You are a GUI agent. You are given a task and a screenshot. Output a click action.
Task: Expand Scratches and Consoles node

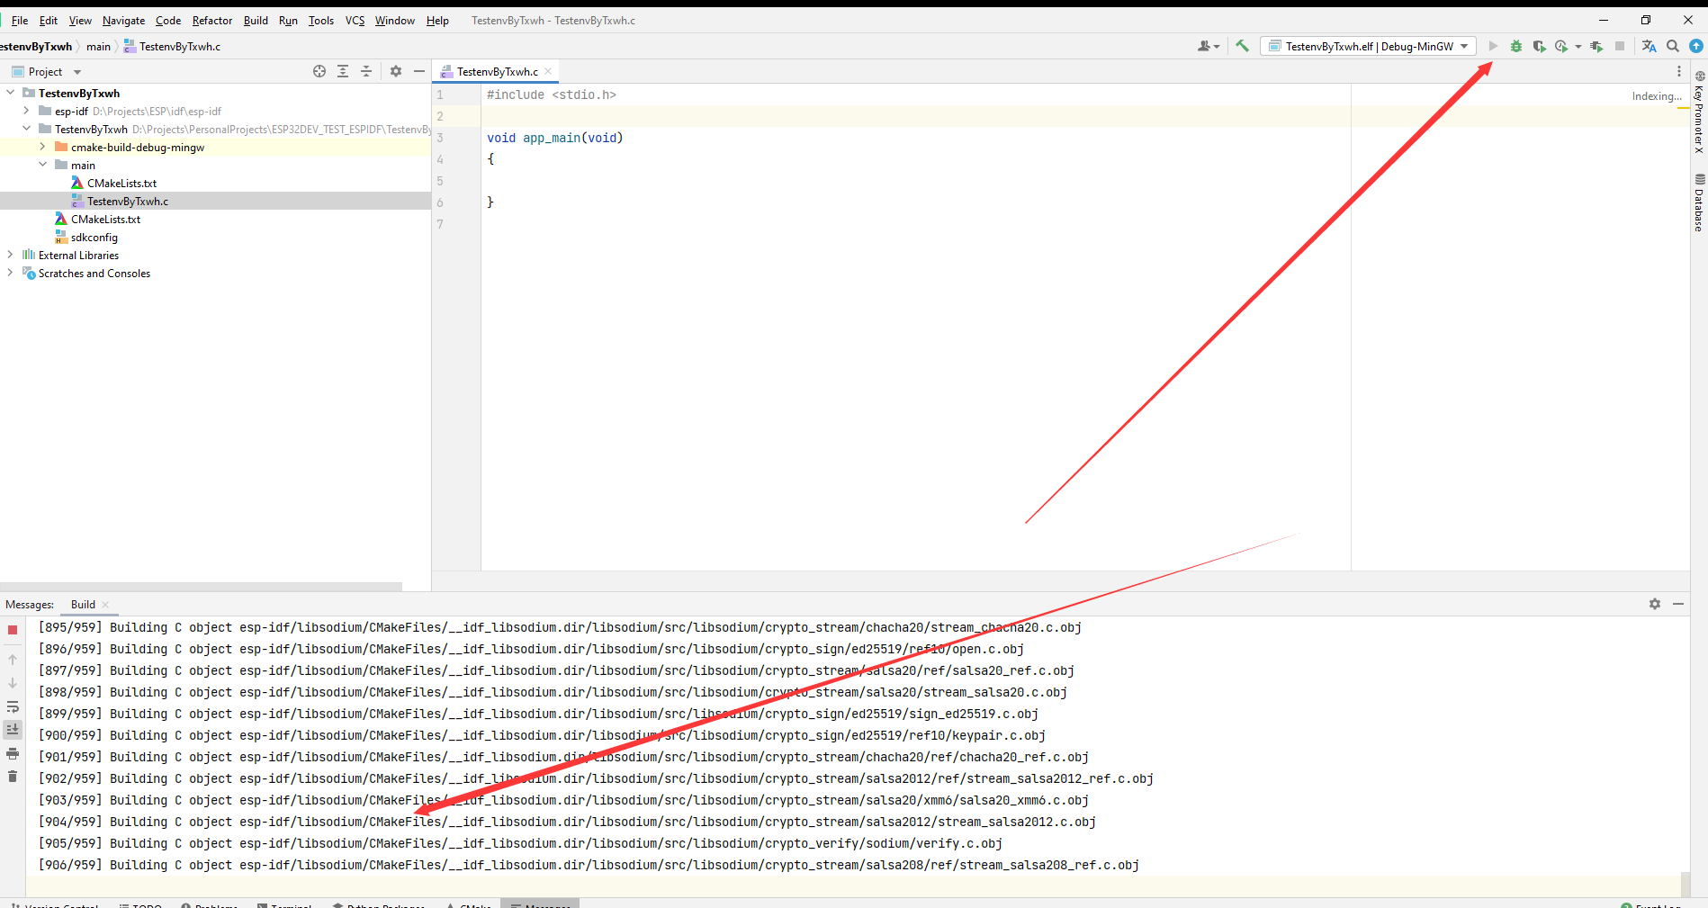coord(10,273)
